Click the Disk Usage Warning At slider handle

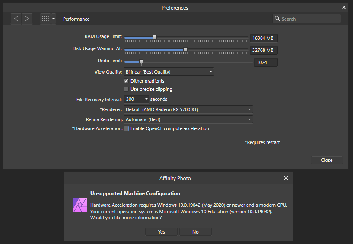click(185, 49)
